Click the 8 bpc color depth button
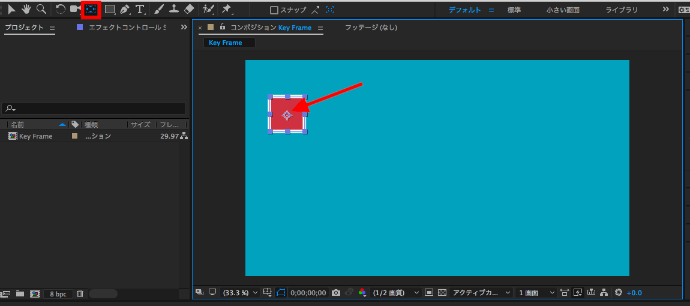This screenshot has height=306, width=690. [x=58, y=293]
